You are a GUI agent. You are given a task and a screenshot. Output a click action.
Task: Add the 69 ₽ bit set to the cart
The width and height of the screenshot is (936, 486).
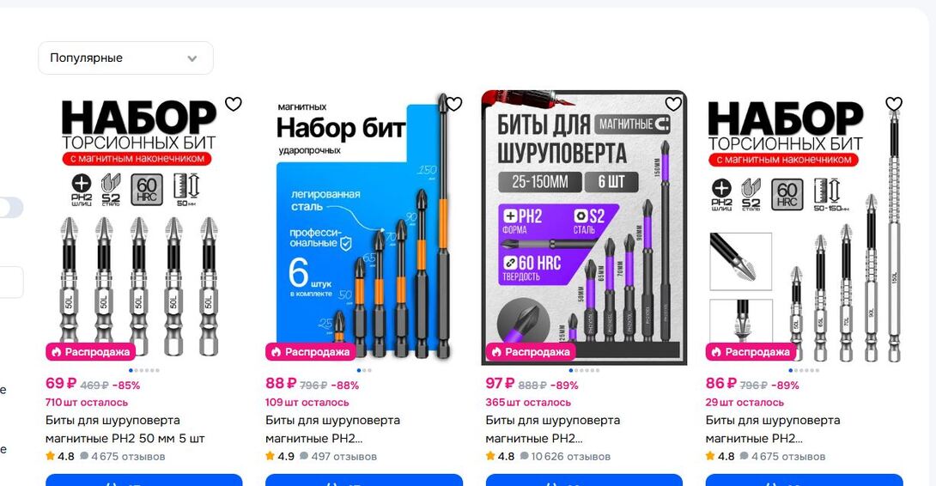(144, 480)
